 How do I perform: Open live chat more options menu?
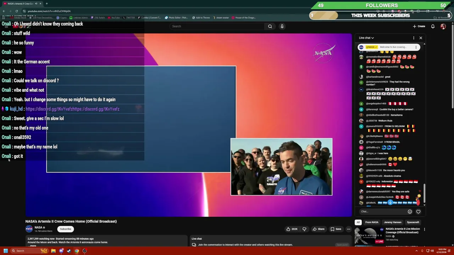point(414,38)
